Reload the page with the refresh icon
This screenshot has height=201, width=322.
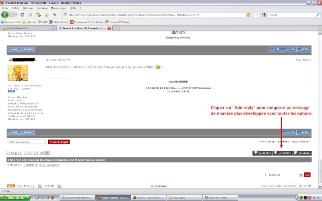click(23, 15)
